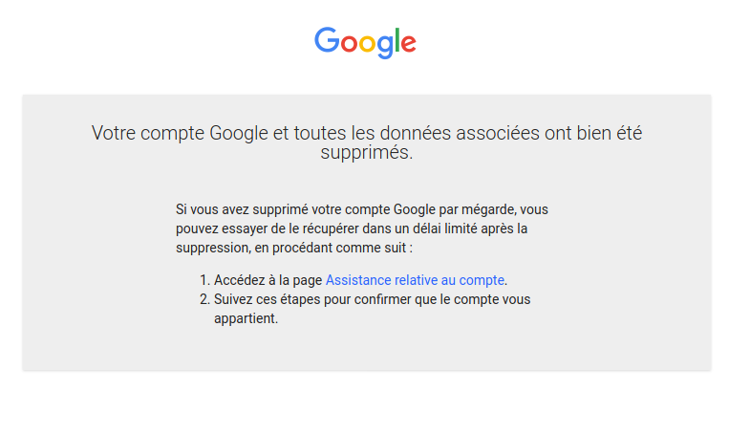Image resolution: width=750 pixels, height=435 pixels.
Task: Click the word appartient in step two
Action: 246,319
